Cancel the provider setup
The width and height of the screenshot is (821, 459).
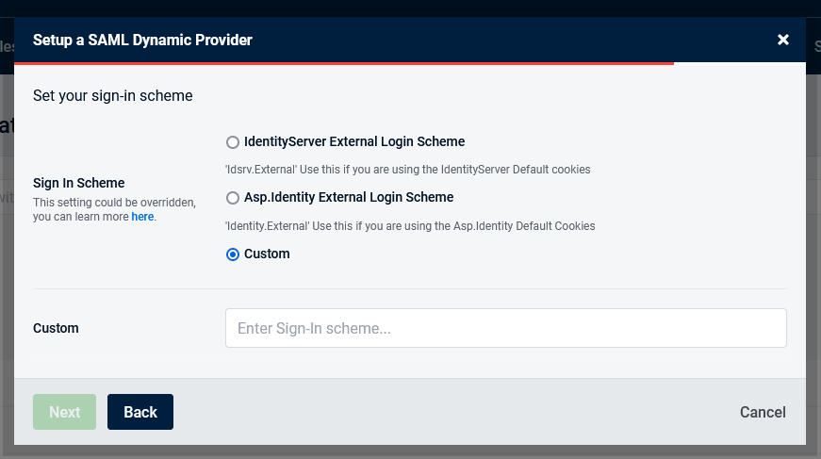763,412
